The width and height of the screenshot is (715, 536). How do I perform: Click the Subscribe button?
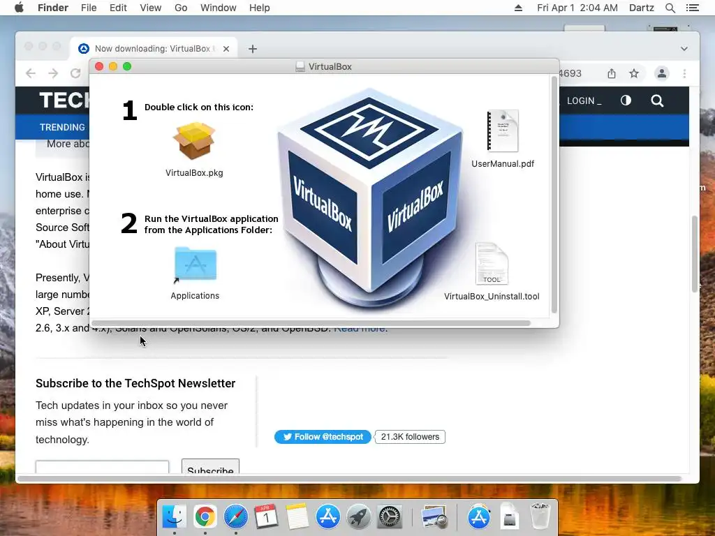tap(210, 467)
